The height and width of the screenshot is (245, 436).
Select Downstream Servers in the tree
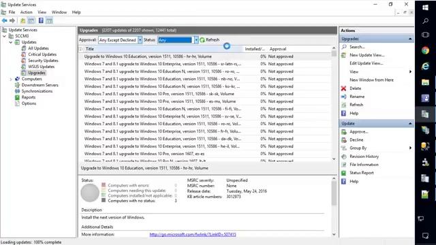(40, 85)
